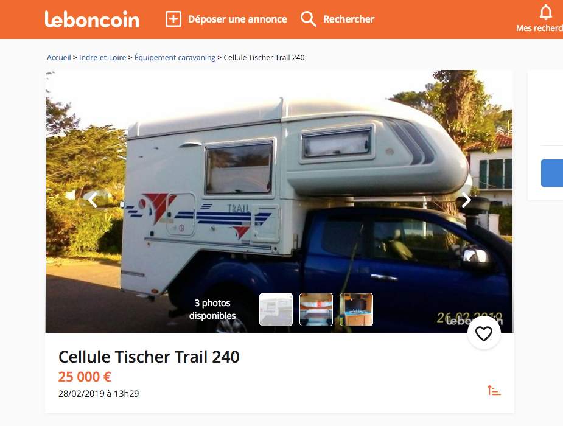
Task: Select the third thumbnail showing the kitchen
Action: [x=356, y=309]
